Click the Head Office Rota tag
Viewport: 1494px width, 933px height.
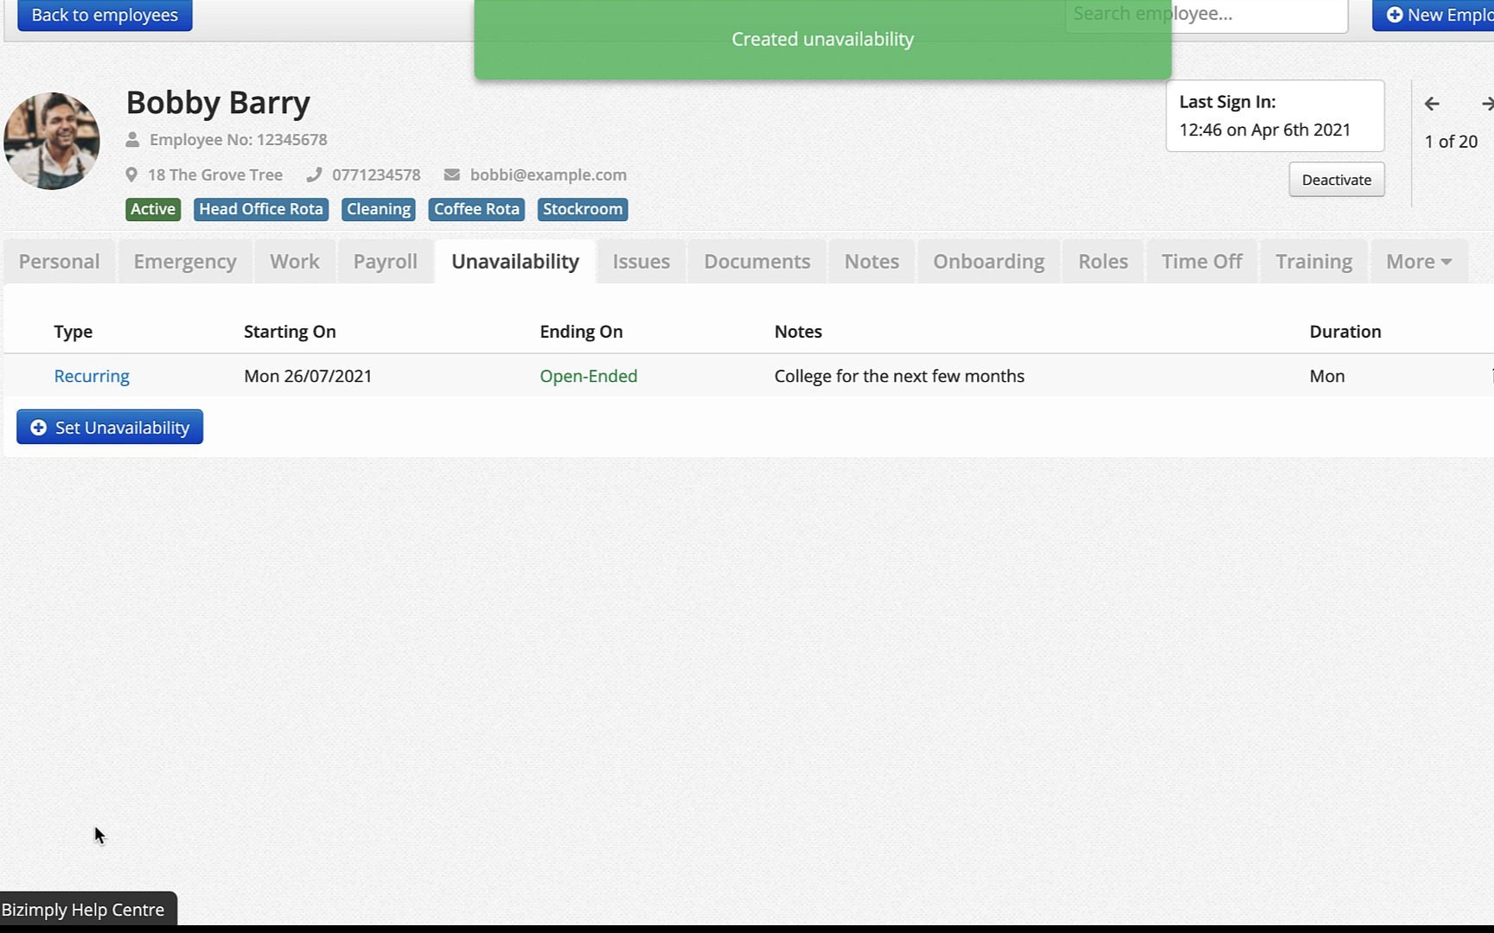[x=261, y=210]
